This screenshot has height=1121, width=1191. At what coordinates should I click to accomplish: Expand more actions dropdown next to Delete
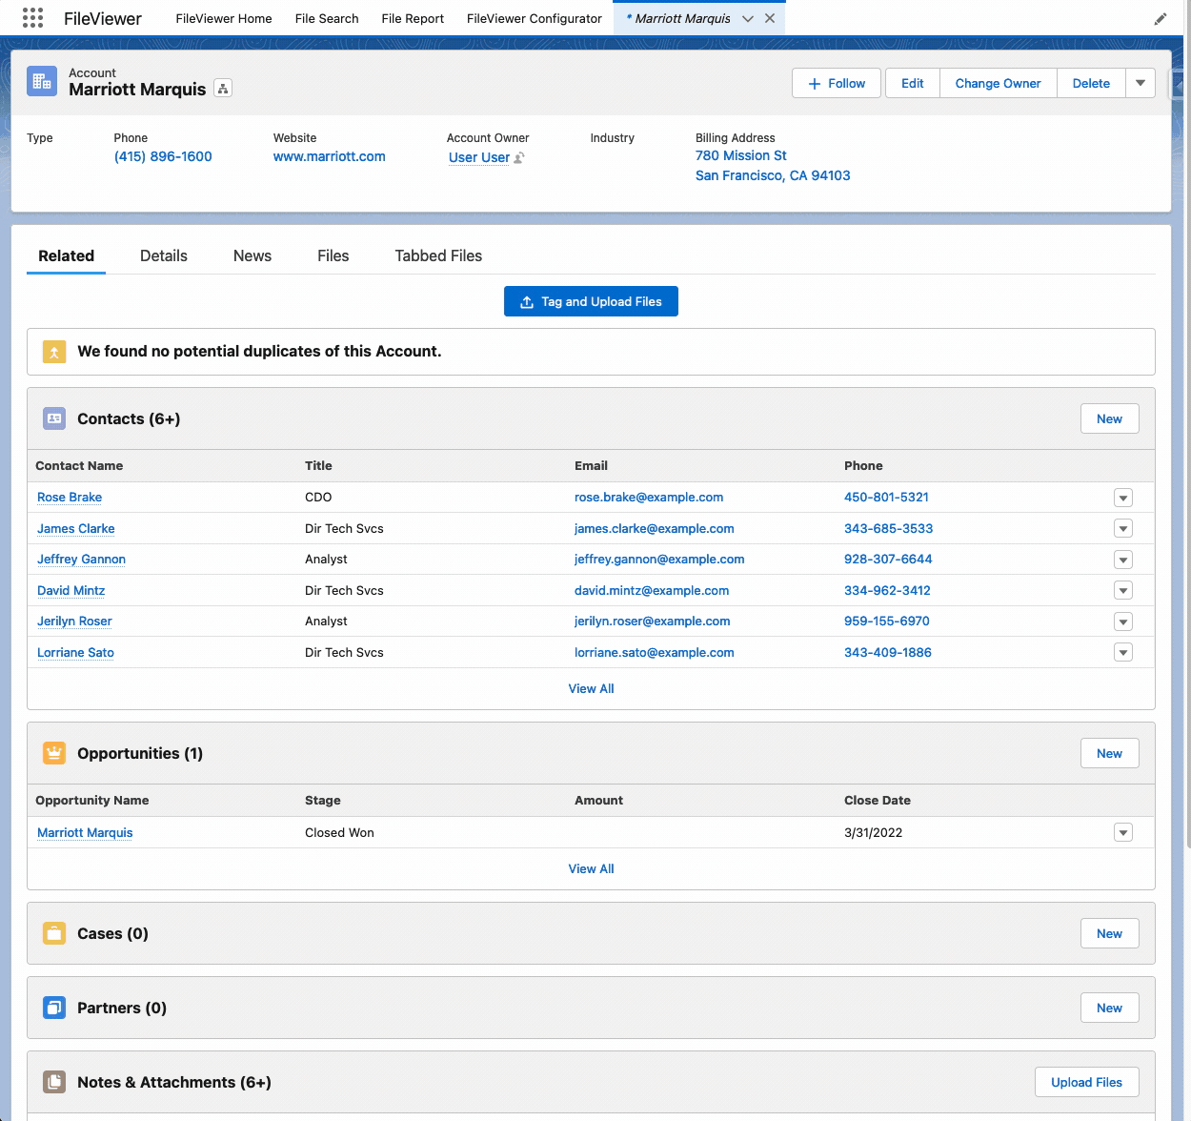click(x=1141, y=83)
